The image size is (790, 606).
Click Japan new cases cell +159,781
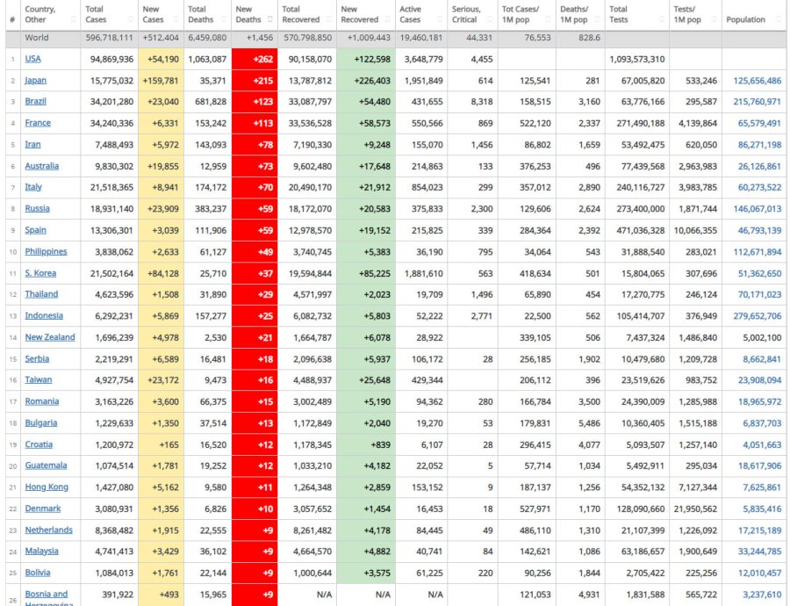(161, 81)
